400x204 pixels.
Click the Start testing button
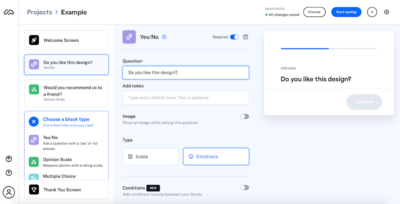coord(346,12)
